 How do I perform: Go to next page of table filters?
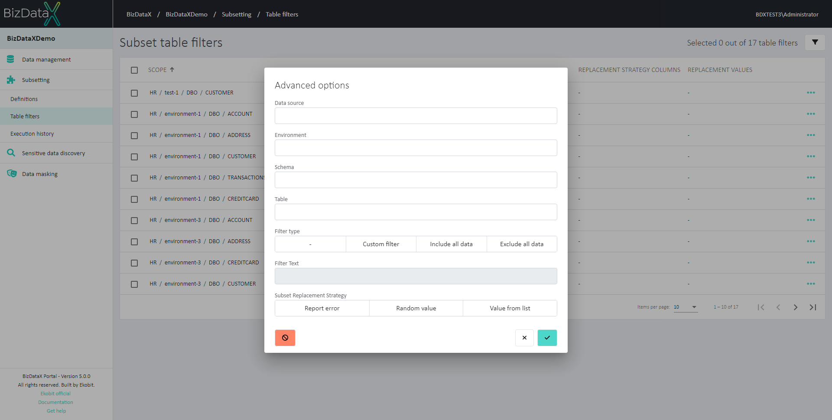pos(796,307)
